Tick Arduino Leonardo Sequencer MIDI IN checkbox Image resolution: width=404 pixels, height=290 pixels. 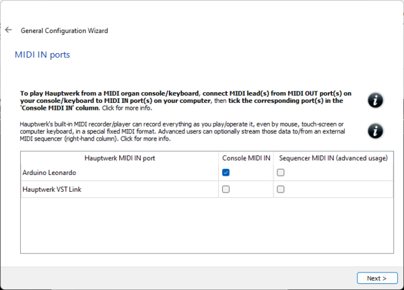tap(281, 172)
